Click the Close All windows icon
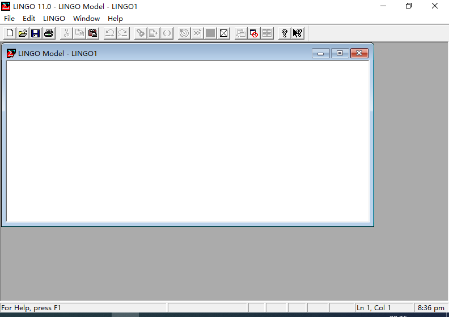449x317 pixels. (254, 33)
